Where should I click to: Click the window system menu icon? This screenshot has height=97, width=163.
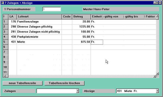coord(2,3)
